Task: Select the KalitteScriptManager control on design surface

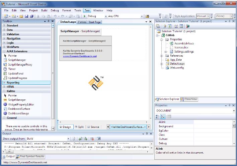Action: [86, 41]
